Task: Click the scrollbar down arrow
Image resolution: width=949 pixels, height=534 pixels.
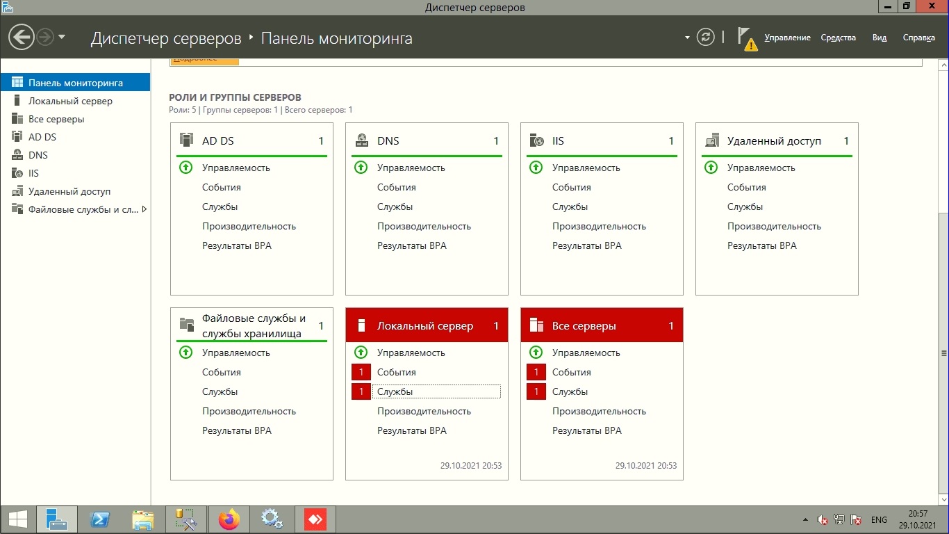Action: pos(943,499)
